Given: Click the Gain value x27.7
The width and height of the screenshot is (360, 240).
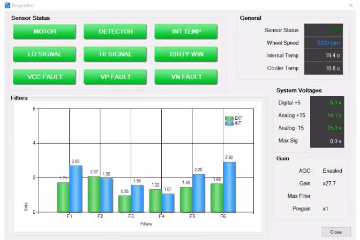Looking at the screenshot, I should tap(329, 183).
